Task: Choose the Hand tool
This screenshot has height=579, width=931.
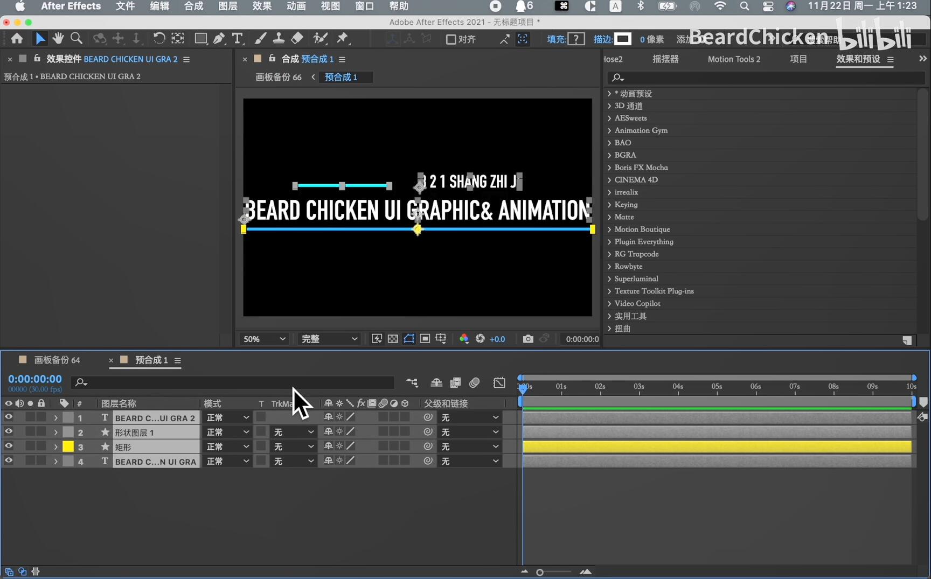Action: click(x=58, y=38)
